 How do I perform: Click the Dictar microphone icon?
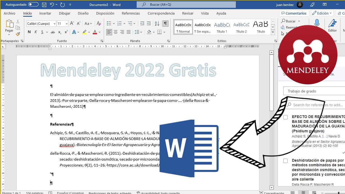pos(317,23)
